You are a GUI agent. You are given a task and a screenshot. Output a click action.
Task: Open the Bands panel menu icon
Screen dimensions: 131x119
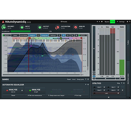(x=88, y=79)
